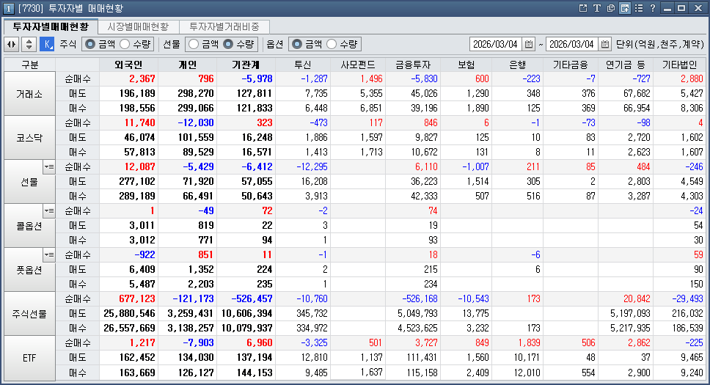Open calendar picker for the end date

pos(605,44)
